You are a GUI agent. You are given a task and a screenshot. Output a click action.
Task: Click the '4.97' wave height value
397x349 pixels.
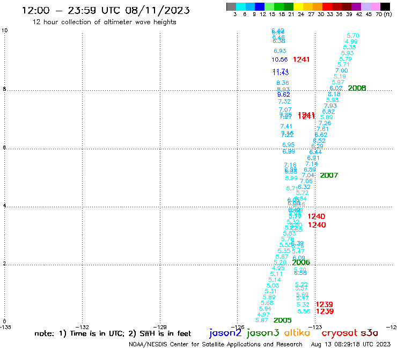click(263, 315)
